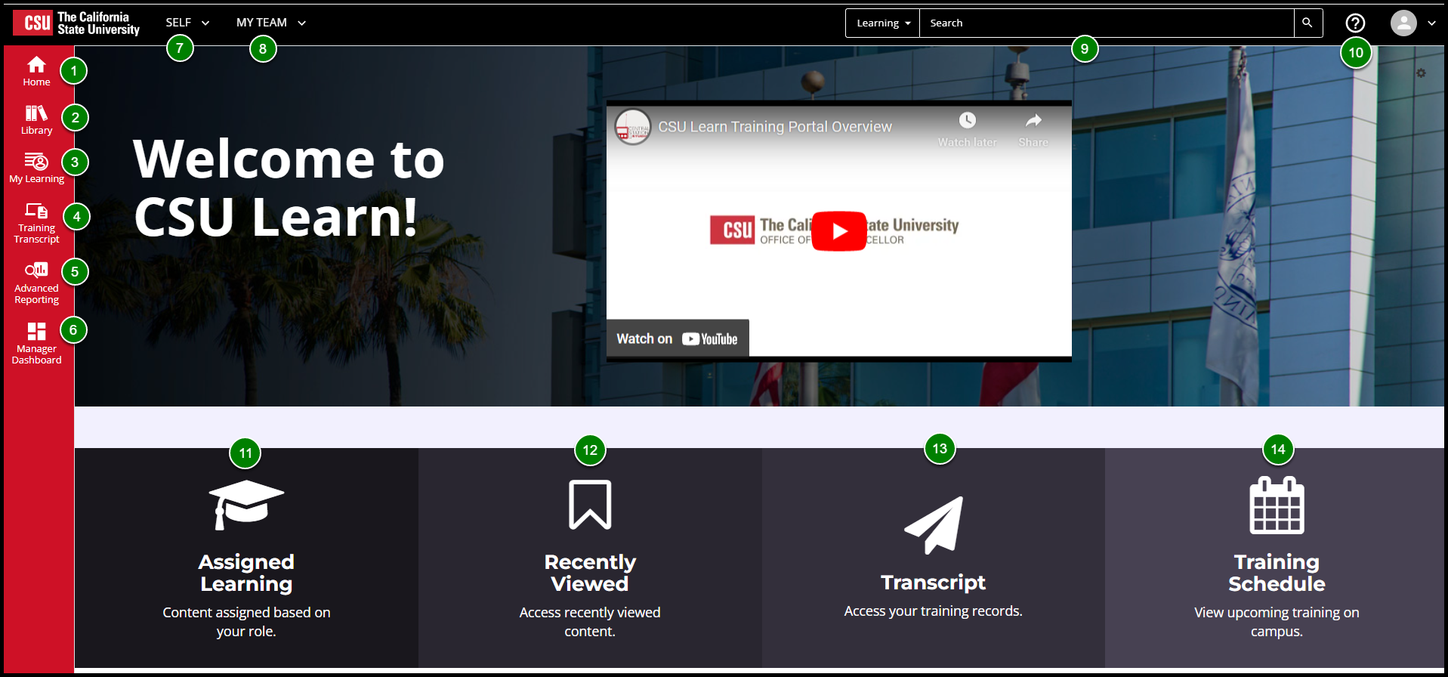Play the CSU Learn overview video
The width and height of the screenshot is (1448, 677).
pos(839,231)
